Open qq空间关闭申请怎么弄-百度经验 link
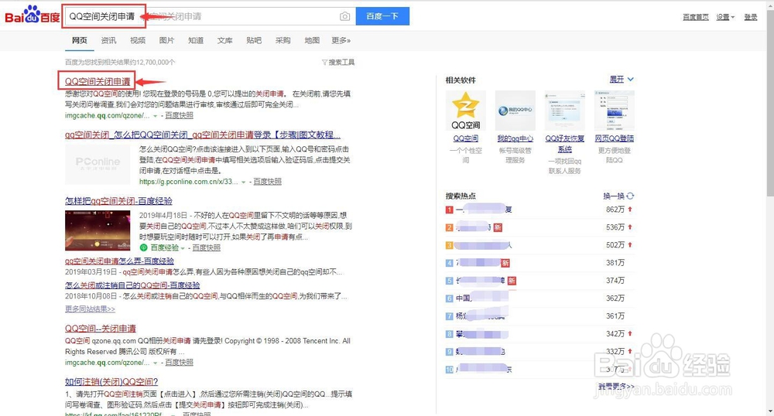Screen dimensions: 774x416 tap(119, 261)
